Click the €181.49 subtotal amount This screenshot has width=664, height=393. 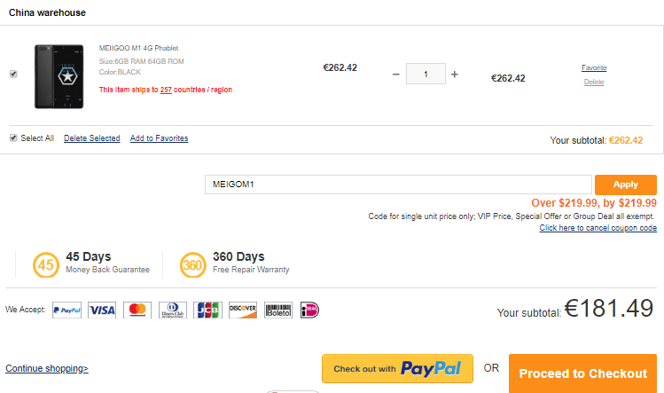(x=609, y=308)
